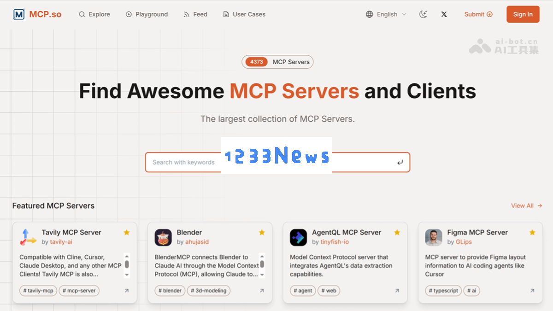Click the MCP.so logo icon
The image size is (553, 311).
(19, 14)
